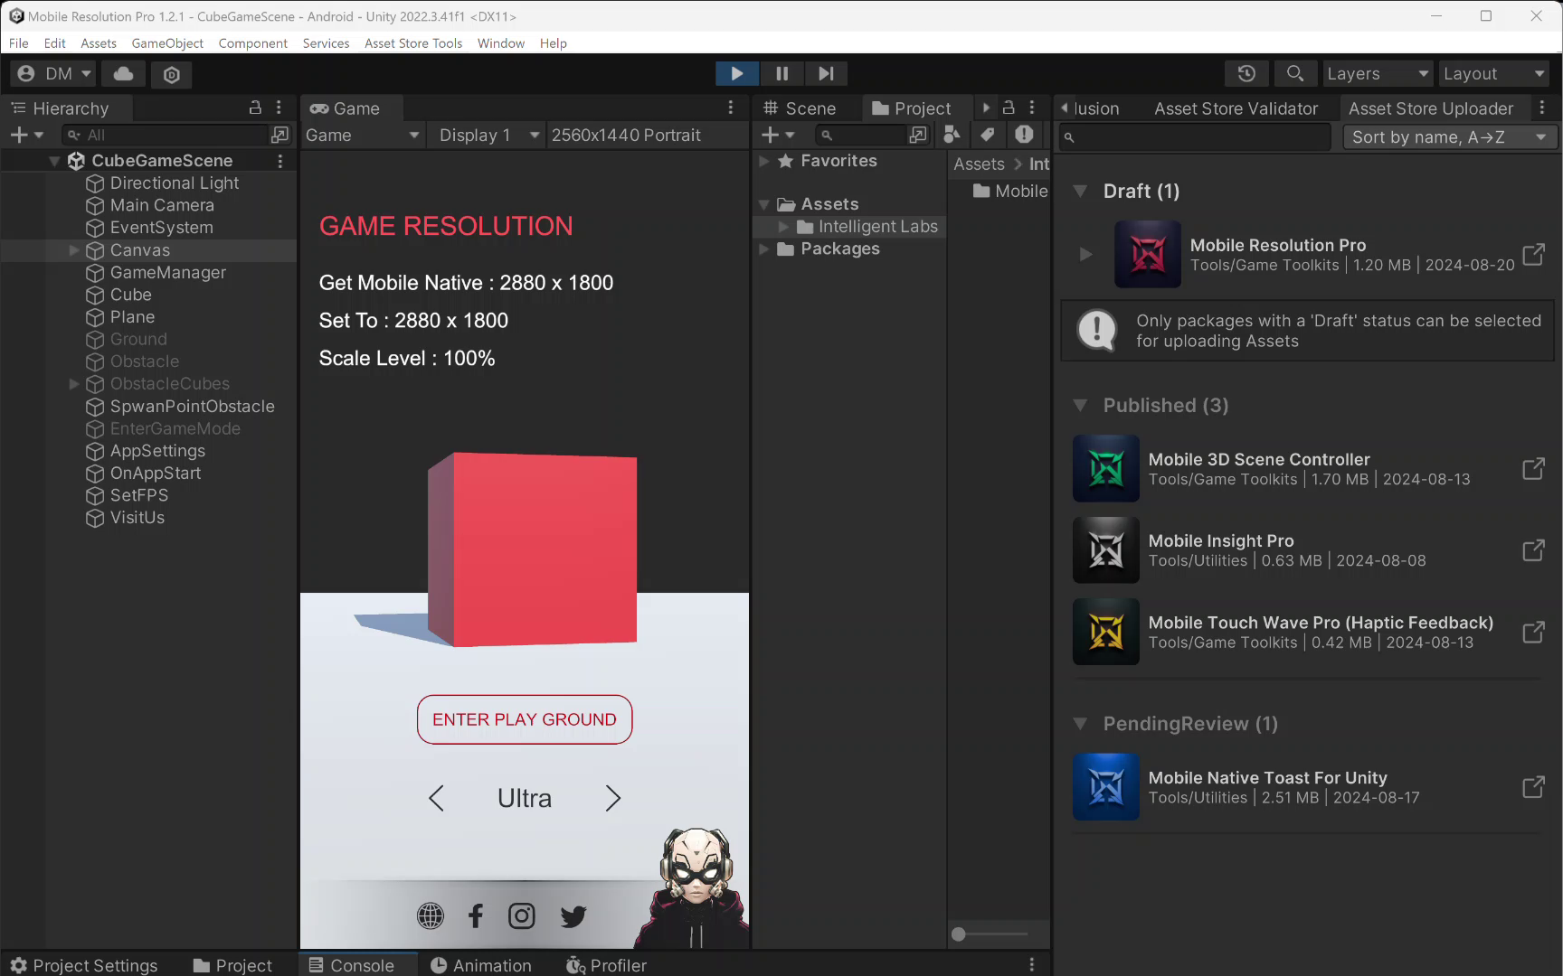Open Sort by name dropdown
The width and height of the screenshot is (1563, 976).
coord(1450,136)
